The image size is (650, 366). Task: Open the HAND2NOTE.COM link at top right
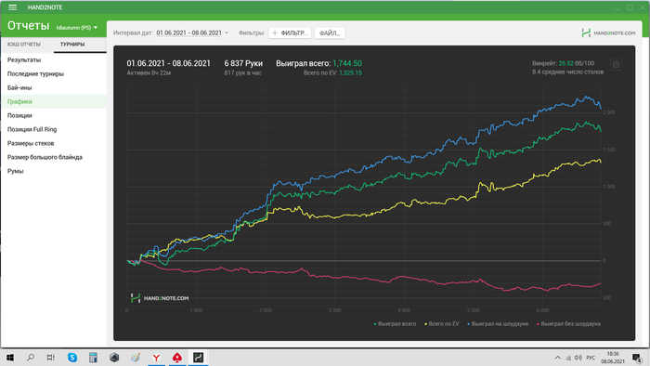(608, 33)
